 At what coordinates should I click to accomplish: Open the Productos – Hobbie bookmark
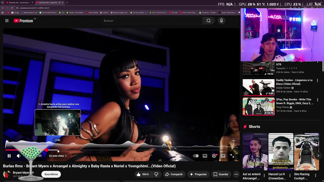pos(208,13)
